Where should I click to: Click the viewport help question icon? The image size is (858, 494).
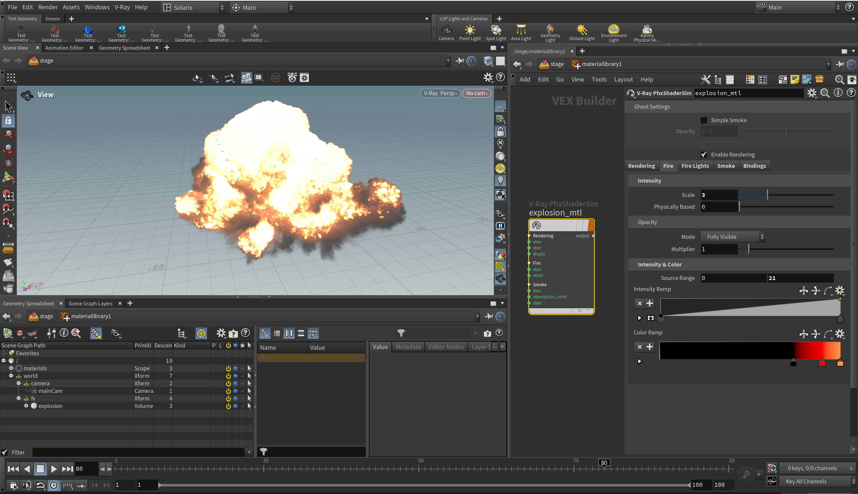[x=500, y=77]
